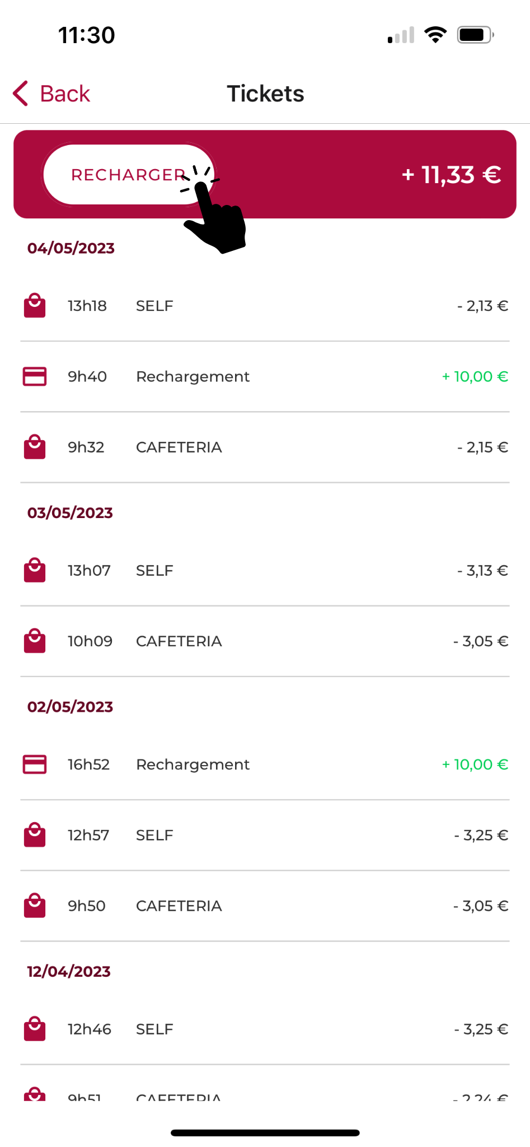530x1147 pixels.
Task: Tap shopping bag icon for 12h46 SELF
Action: (x=35, y=1029)
